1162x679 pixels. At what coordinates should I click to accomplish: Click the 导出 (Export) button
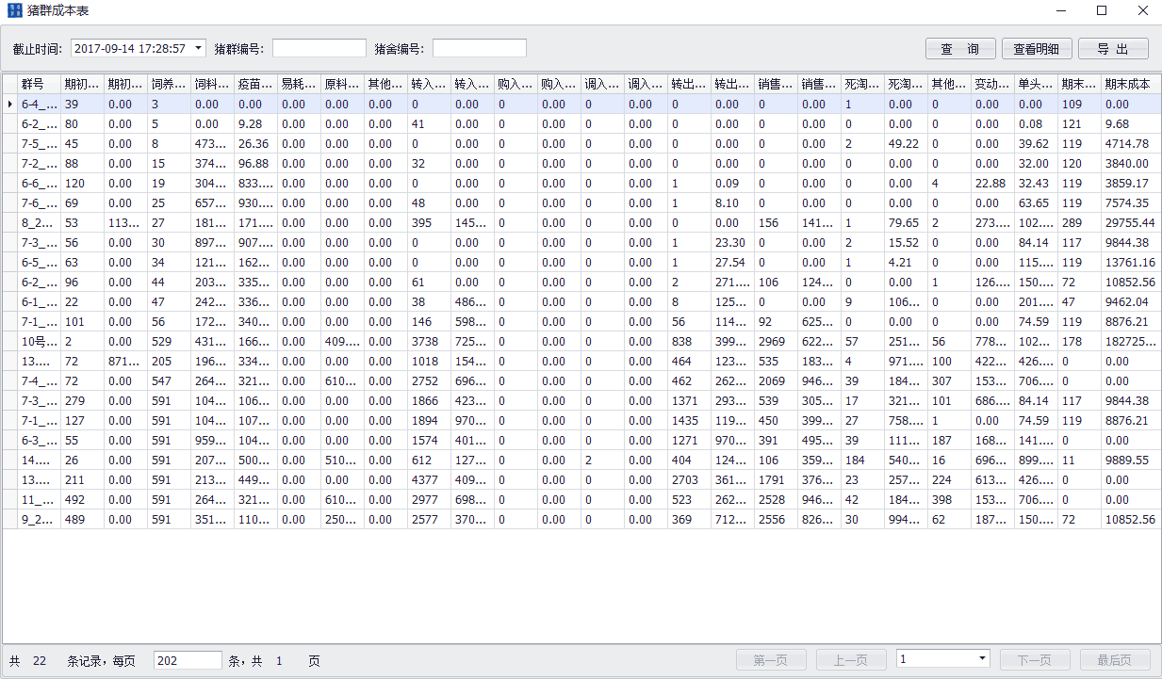point(1113,49)
